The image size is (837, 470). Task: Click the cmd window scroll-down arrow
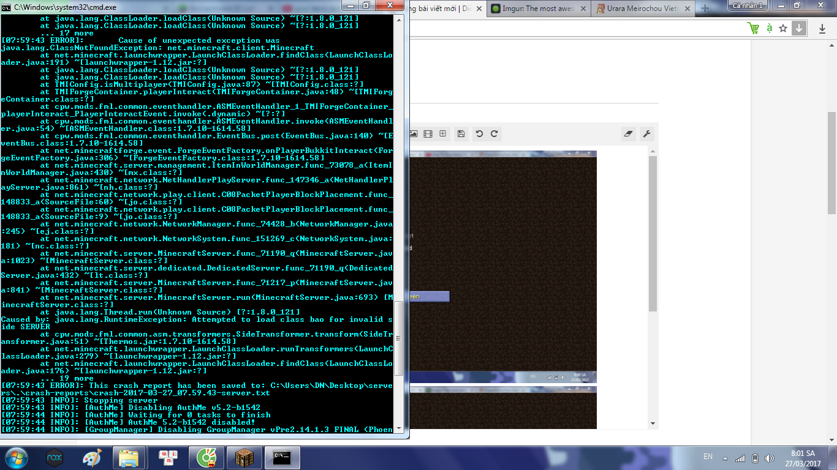click(399, 428)
